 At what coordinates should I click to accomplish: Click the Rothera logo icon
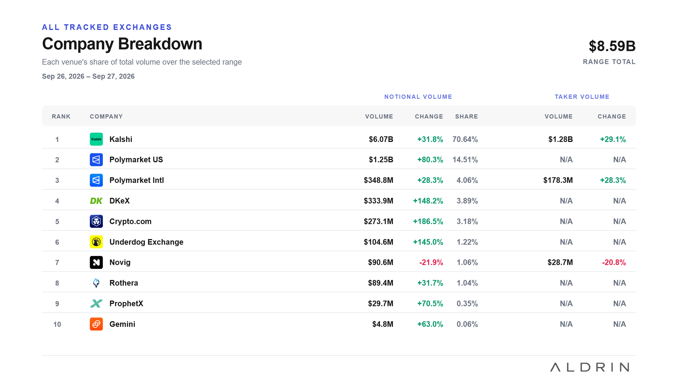point(96,283)
